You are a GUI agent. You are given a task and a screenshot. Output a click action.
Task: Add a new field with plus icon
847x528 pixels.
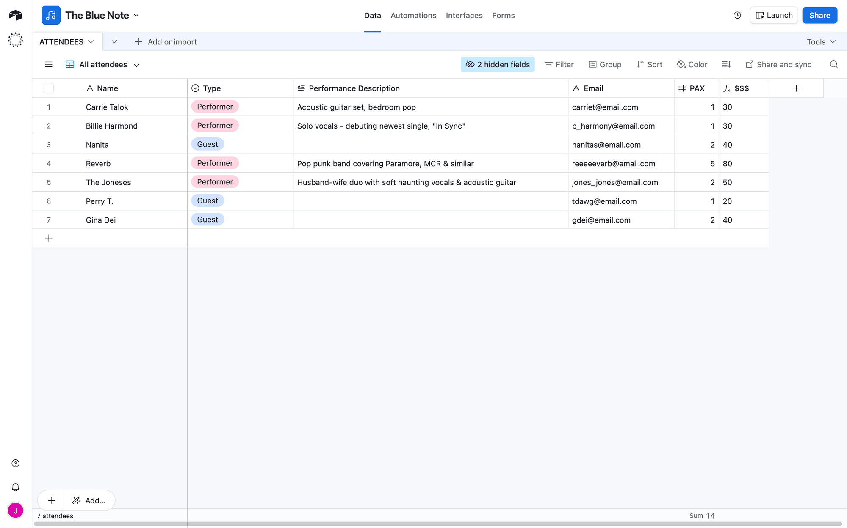[x=796, y=88]
